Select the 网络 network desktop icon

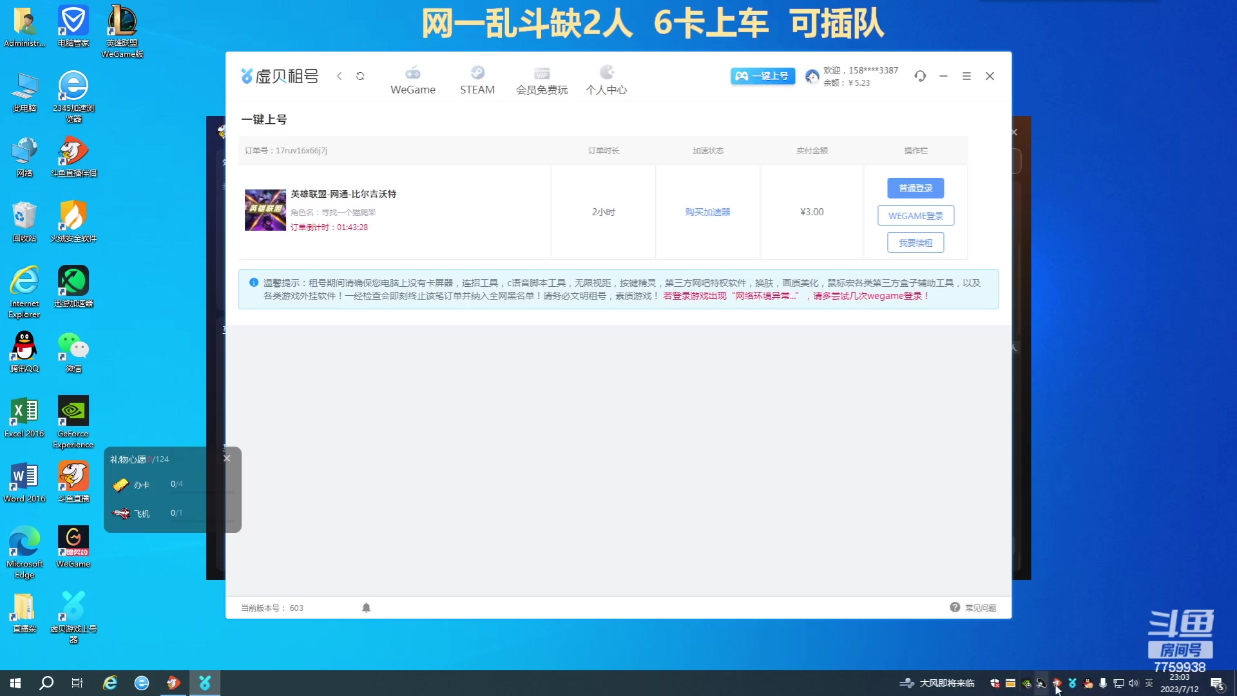(x=24, y=157)
